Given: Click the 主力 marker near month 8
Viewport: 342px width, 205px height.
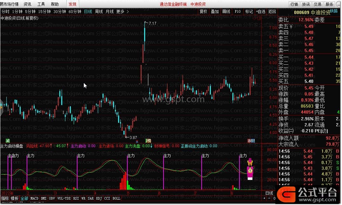Looking at the screenshot, I should point(243,156).
